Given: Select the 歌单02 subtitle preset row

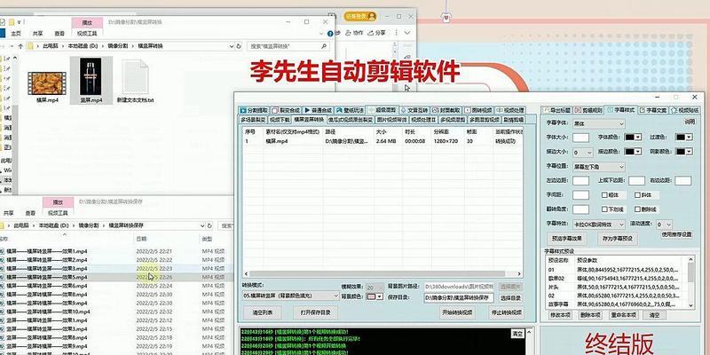Looking at the screenshot, I should tap(616, 279).
